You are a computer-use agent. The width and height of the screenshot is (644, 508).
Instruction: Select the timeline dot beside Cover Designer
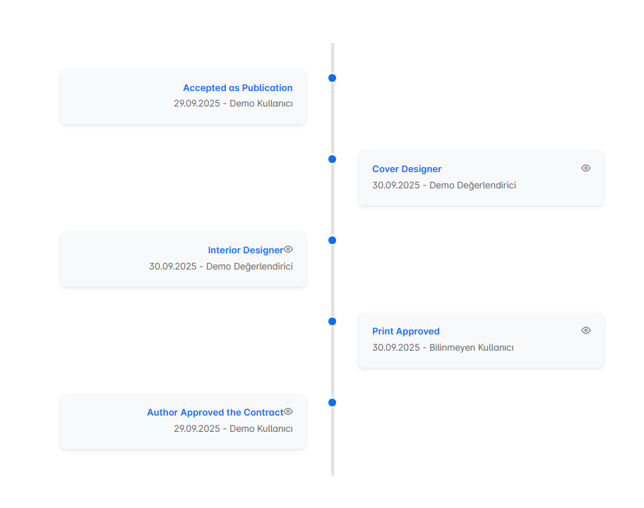click(x=332, y=159)
